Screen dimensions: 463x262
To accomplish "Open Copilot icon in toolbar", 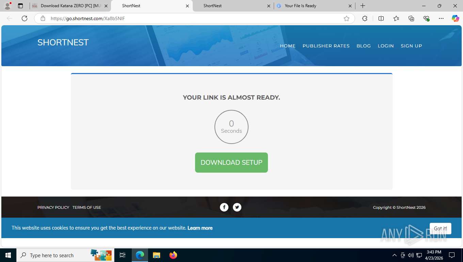I will click(456, 18).
